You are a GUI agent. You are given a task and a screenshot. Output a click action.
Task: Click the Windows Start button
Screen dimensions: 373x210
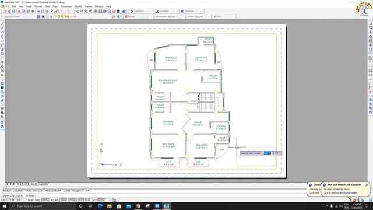pos(5,206)
